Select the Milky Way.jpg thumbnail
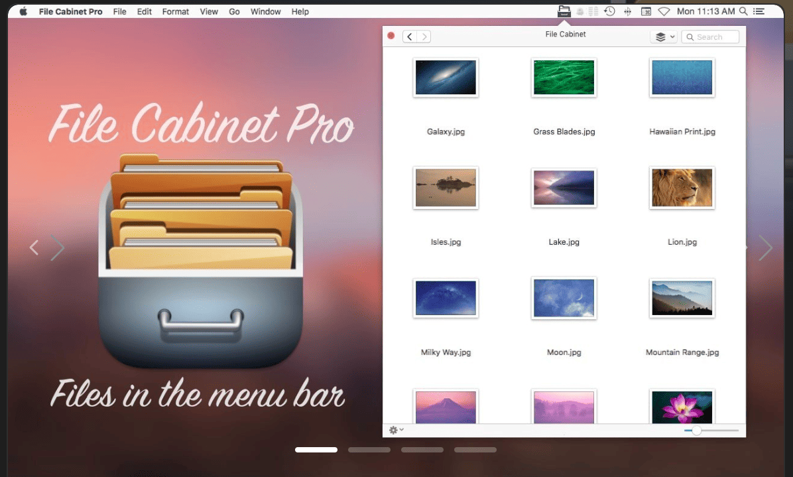The width and height of the screenshot is (793, 477). [446, 298]
